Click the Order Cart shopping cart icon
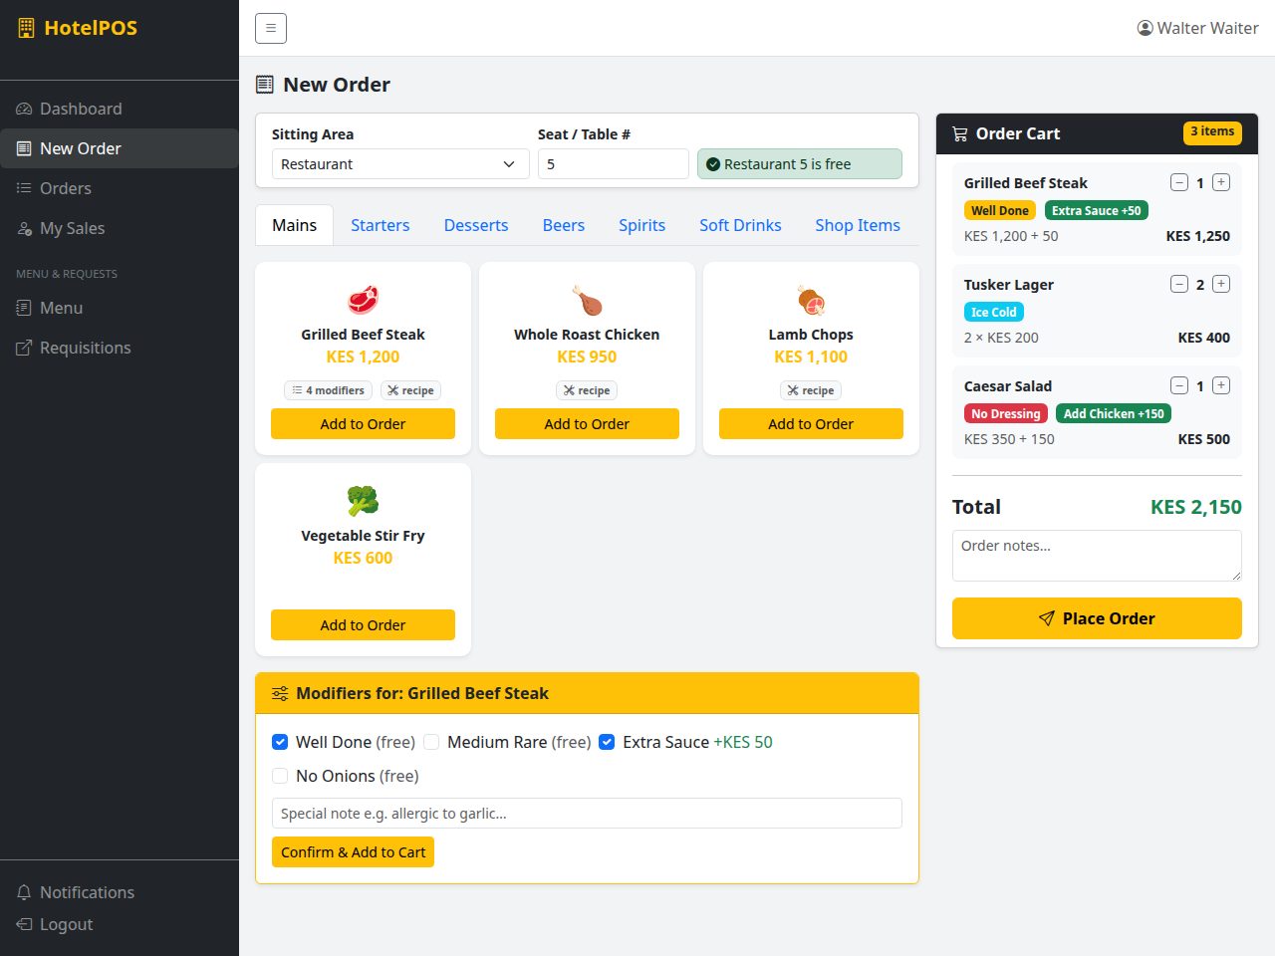 960,133
